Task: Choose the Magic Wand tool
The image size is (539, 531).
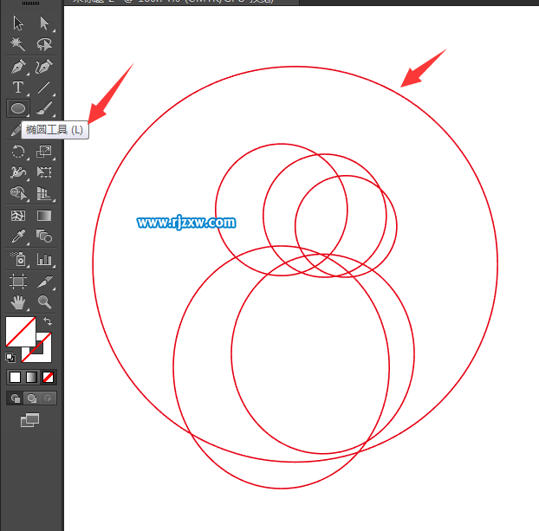Action: pyautogui.click(x=18, y=44)
